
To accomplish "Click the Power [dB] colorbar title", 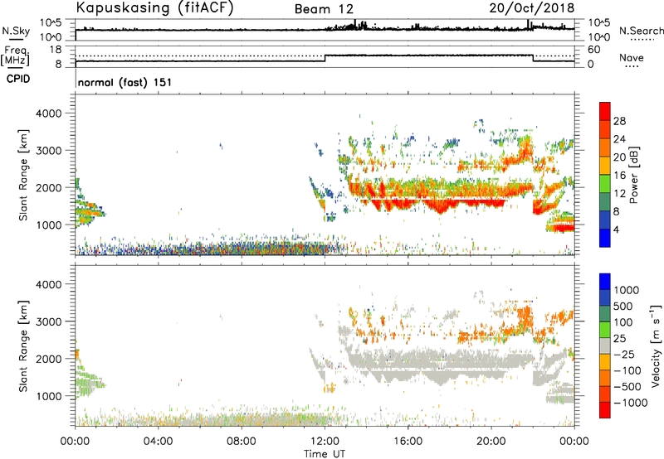I will tap(633, 175).
